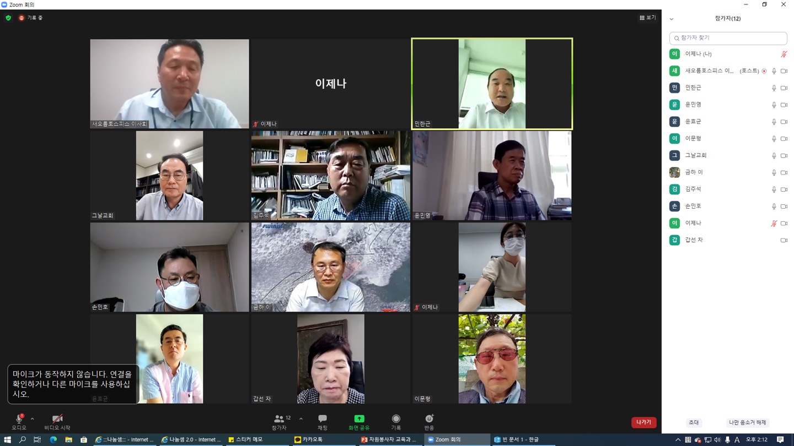Show hidden system tray icons
This screenshot has width=794, height=446.
[678, 439]
